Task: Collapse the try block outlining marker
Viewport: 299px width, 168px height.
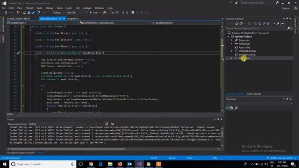Action: coord(23,86)
